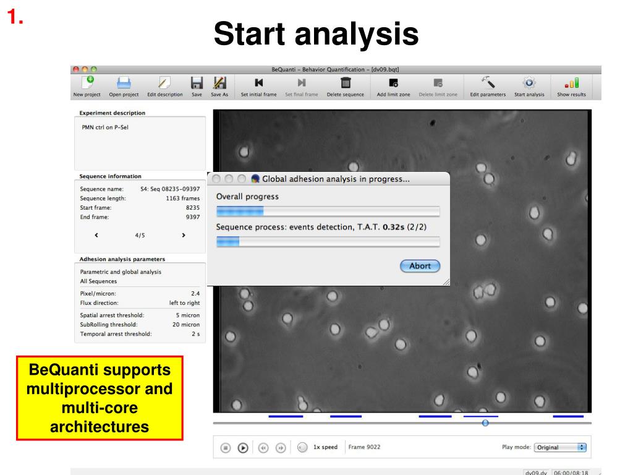This screenshot has height=475, width=633.
Task: Click Parametric and global analysis text
Action: [121, 272]
